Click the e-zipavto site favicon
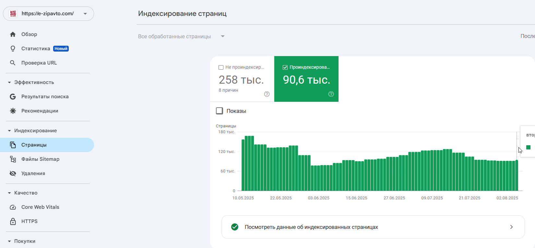The image size is (535, 248). pos(13,14)
